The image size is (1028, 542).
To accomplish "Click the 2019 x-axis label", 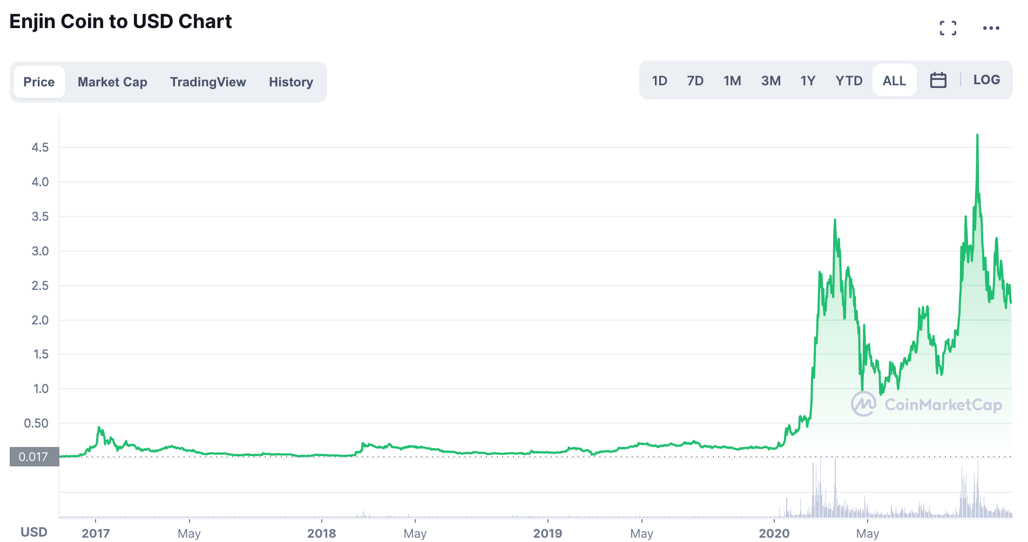I will 547,533.
